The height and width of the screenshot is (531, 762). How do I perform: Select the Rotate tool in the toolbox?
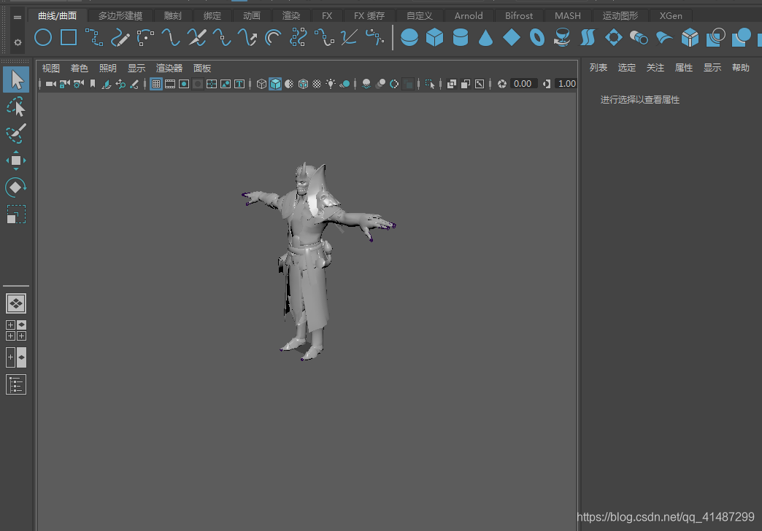[16, 187]
